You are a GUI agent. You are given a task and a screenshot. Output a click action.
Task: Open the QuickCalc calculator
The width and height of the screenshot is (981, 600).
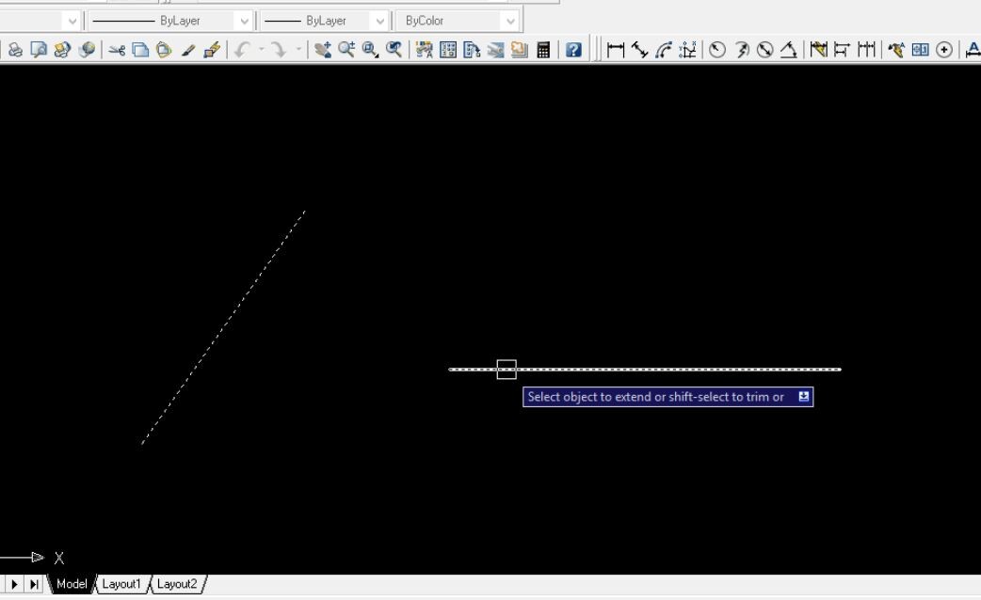[543, 51]
